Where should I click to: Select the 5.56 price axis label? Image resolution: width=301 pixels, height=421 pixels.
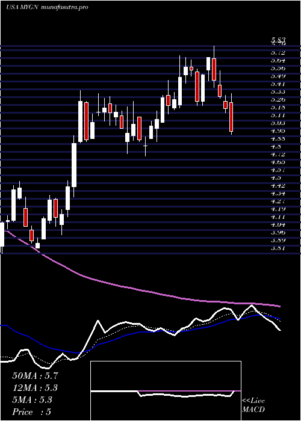point(278,68)
